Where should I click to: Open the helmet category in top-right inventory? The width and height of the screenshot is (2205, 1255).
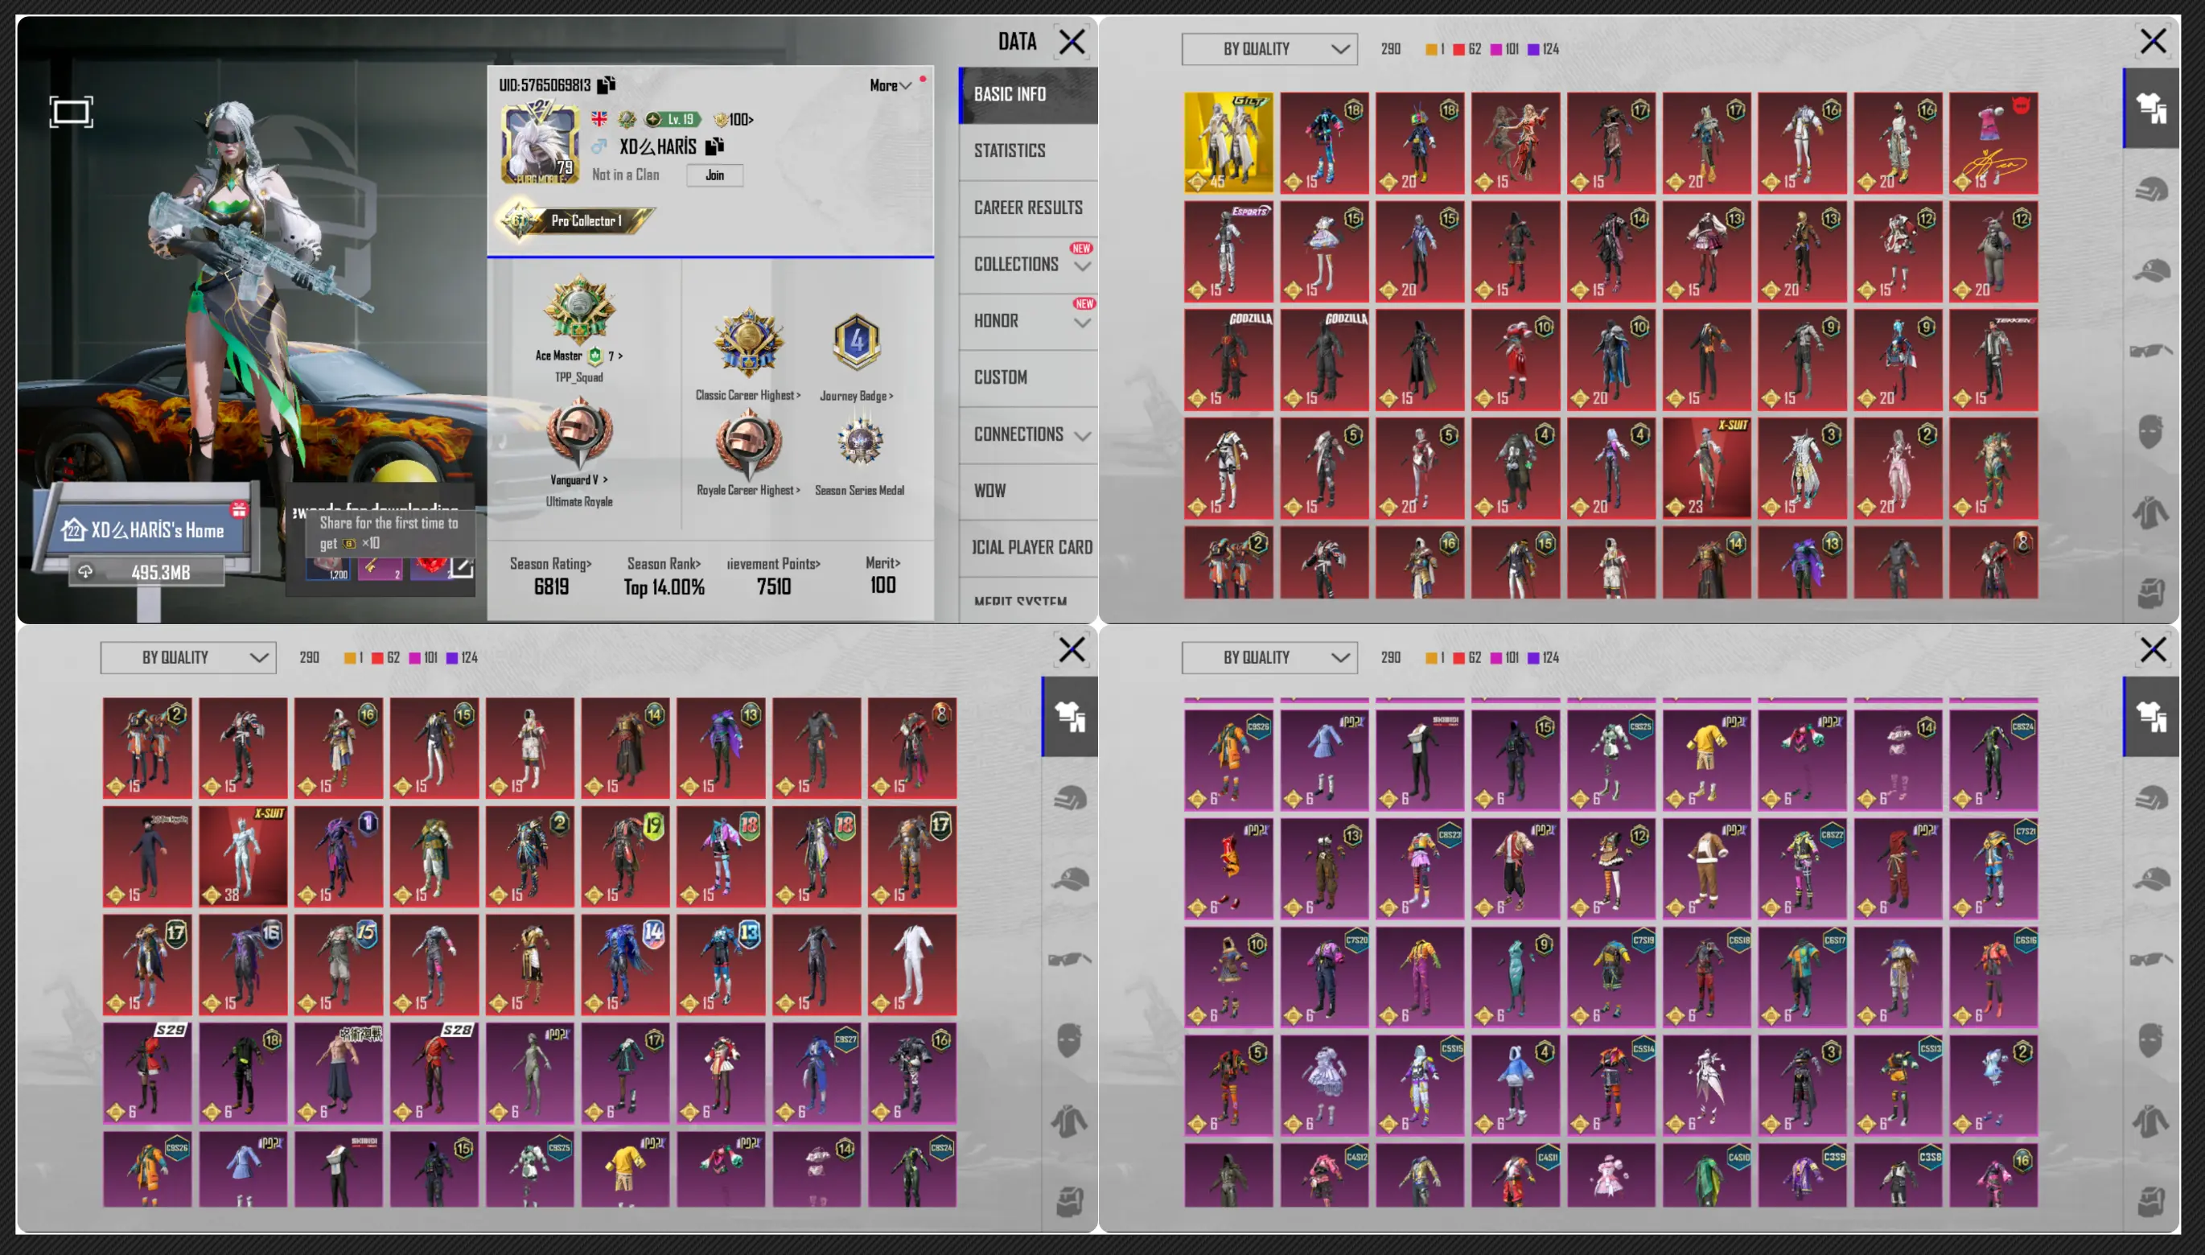click(2151, 189)
